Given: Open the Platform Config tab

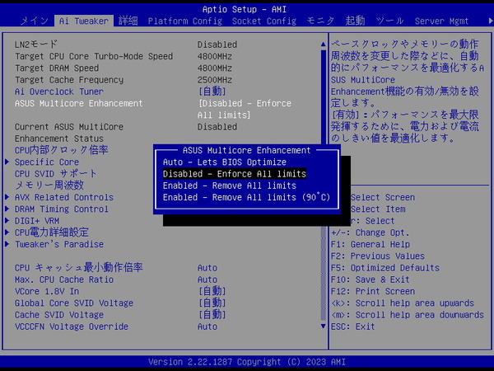Looking at the screenshot, I should pos(185,21).
